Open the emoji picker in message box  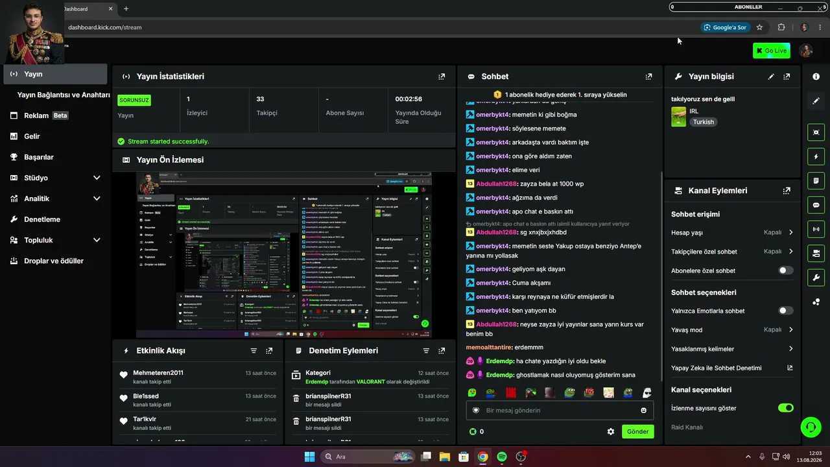(643, 410)
